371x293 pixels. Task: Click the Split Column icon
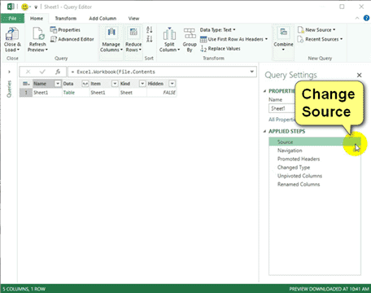(x=169, y=33)
